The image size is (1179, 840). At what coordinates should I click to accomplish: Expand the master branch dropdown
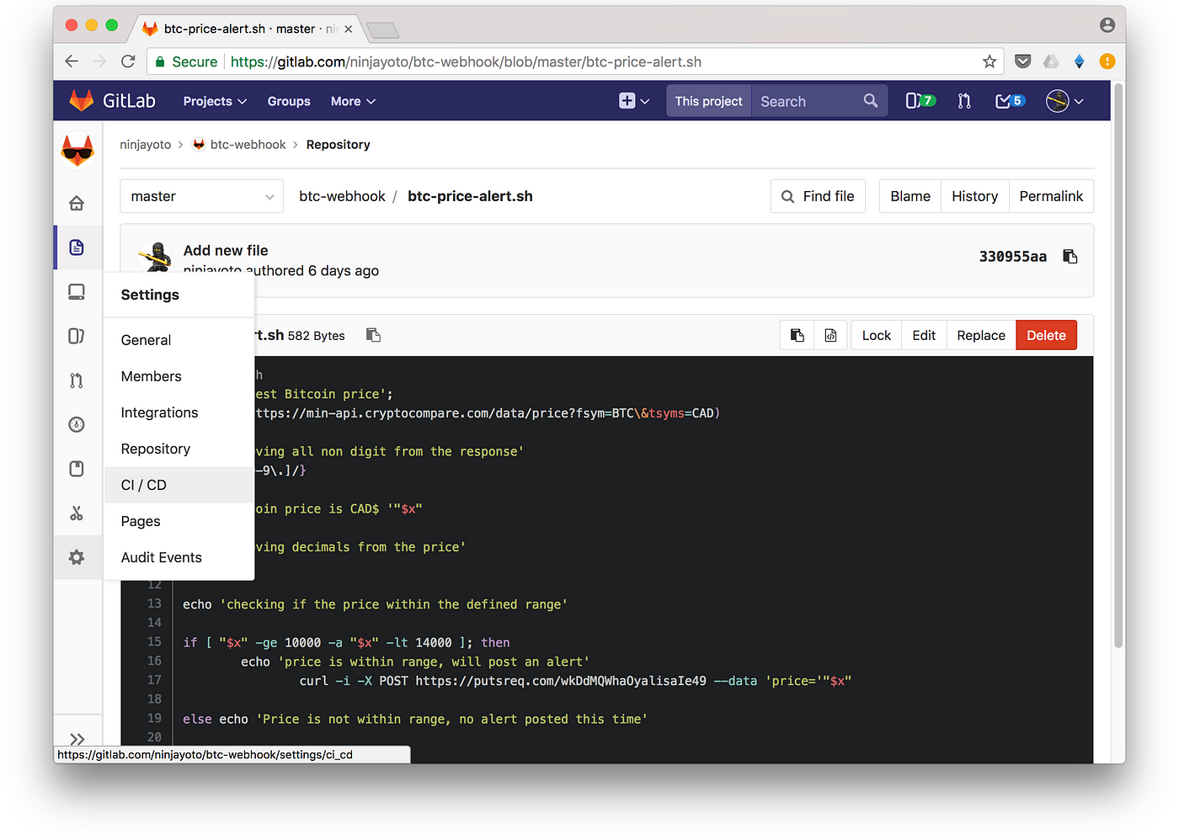(202, 196)
